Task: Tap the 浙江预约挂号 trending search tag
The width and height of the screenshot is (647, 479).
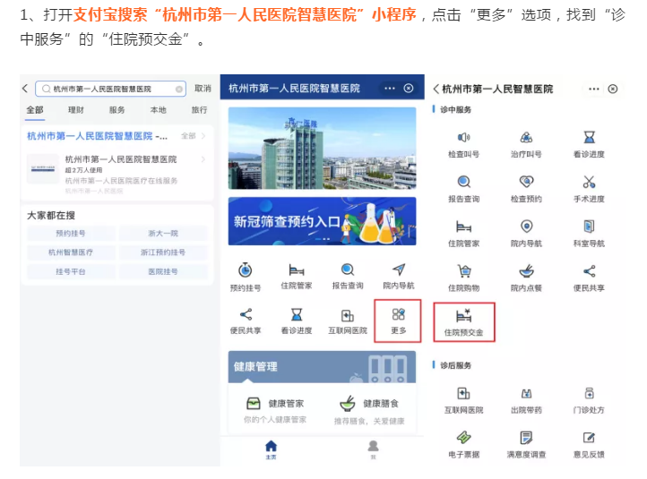Action: point(163,252)
